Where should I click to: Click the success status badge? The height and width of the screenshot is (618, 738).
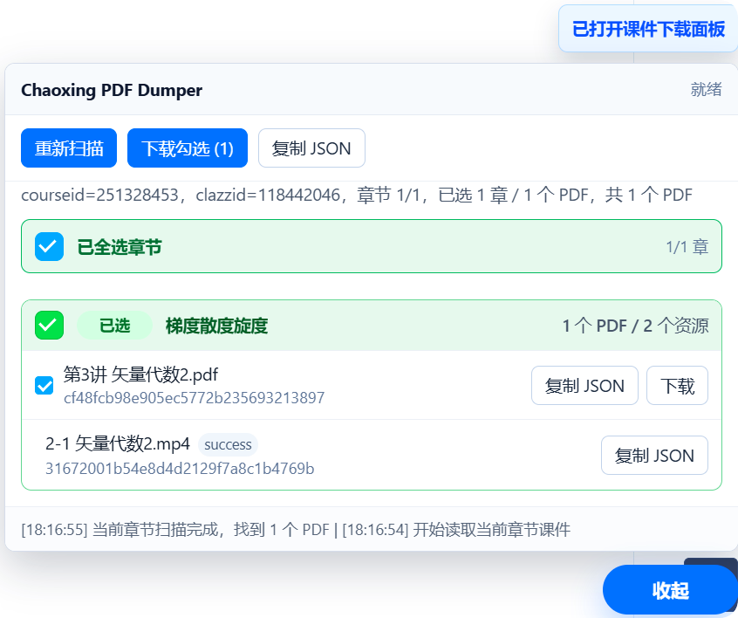tap(228, 444)
